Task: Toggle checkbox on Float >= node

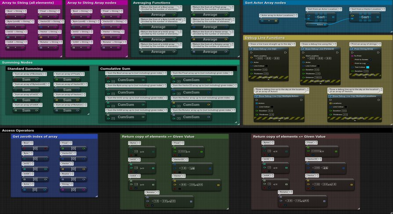Action: coord(180,155)
